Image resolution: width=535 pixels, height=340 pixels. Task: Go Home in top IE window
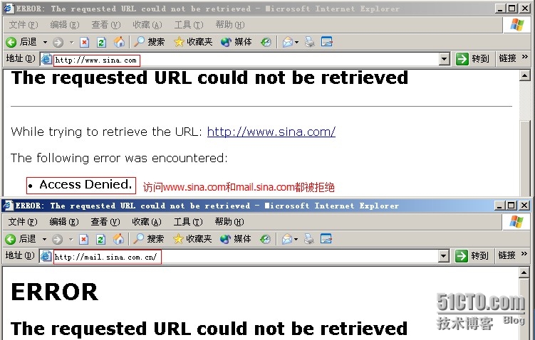tap(119, 42)
